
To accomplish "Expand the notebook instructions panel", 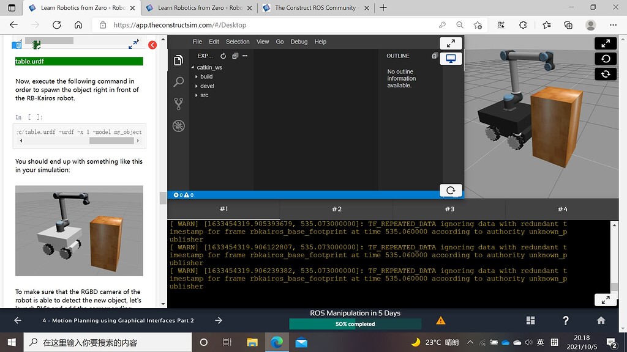I will (133, 44).
